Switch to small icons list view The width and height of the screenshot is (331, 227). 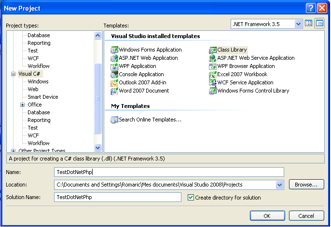[319, 24]
